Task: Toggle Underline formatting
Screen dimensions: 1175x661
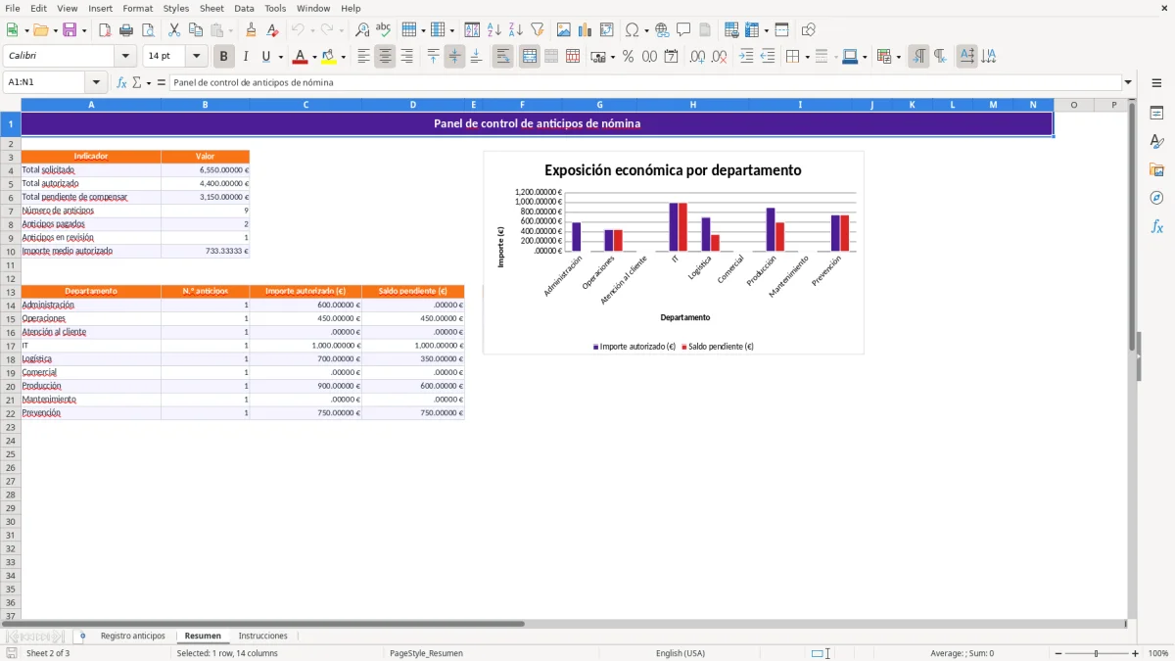Action: [265, 57]
